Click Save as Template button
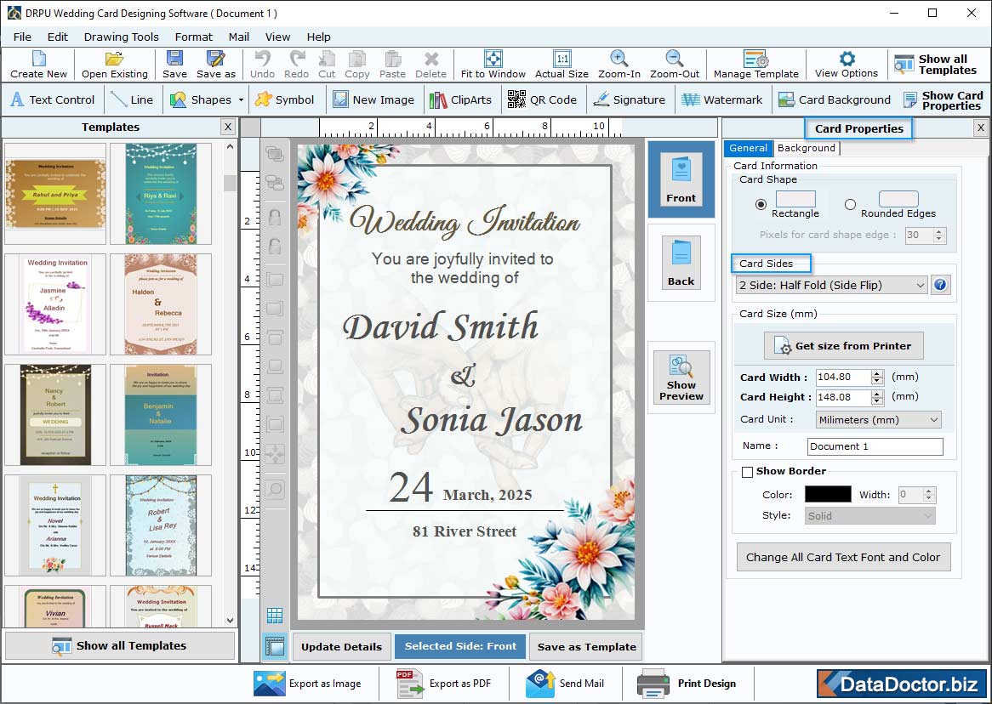This screenshot has width=992, height=704. coord(586,646)
